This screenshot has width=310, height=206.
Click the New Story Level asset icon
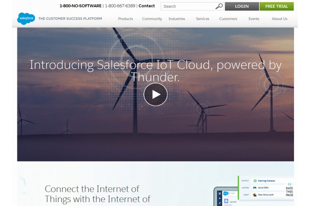pyautogui.click(x=255, y=195)
